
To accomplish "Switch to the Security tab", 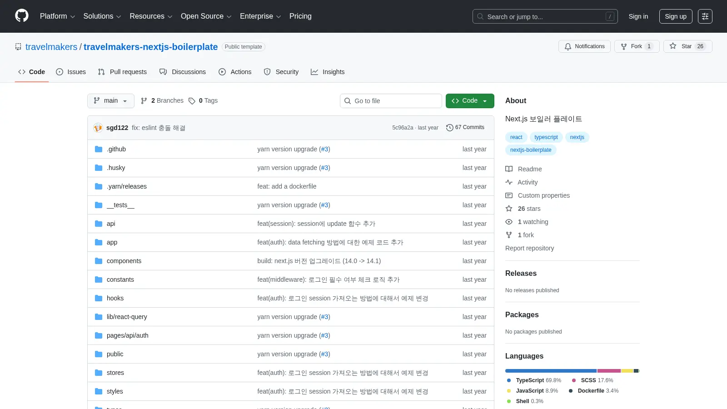I will coord(281,72).
